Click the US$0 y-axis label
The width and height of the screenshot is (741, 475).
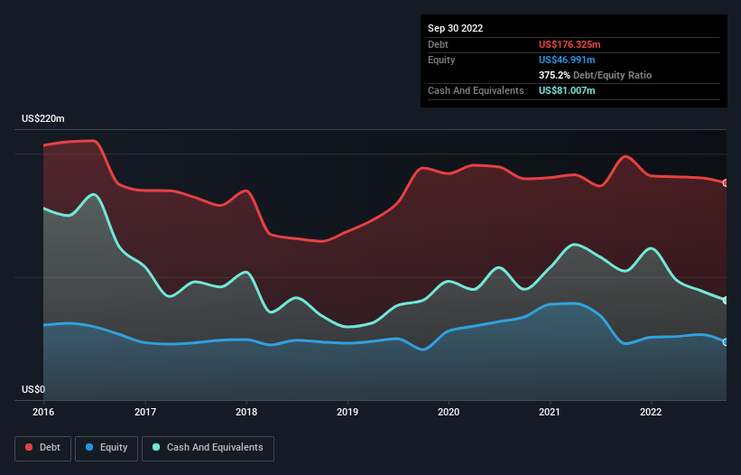[33, 389]
